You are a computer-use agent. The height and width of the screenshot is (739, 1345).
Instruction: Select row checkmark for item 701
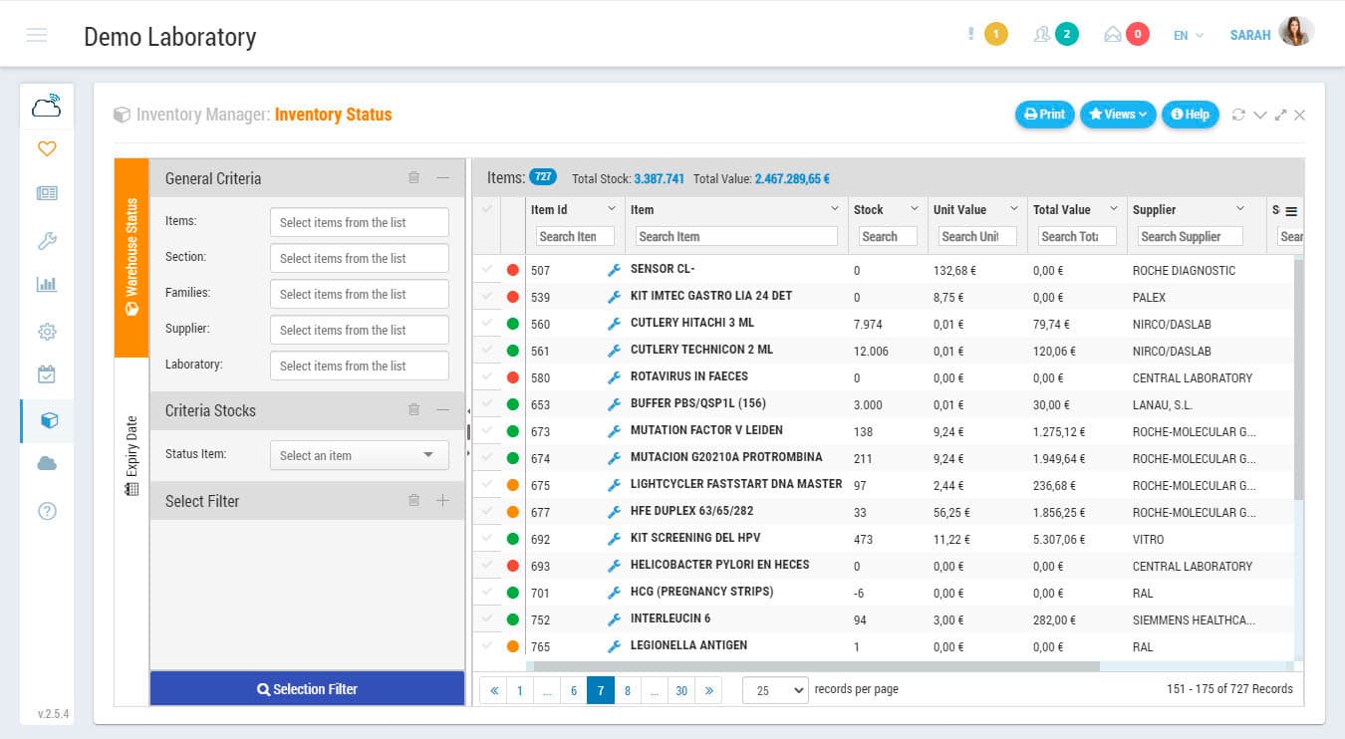click(486, 592)
